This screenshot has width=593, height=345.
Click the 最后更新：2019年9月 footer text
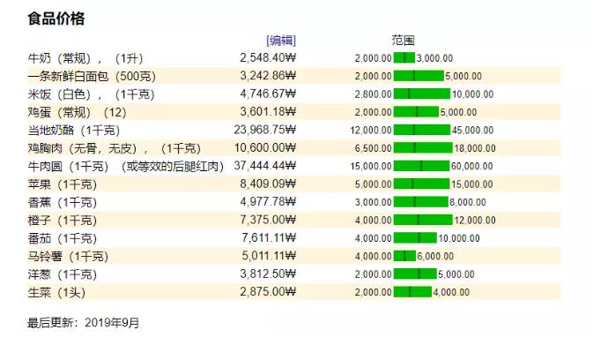pyautogui.click(x=84, y=323)
